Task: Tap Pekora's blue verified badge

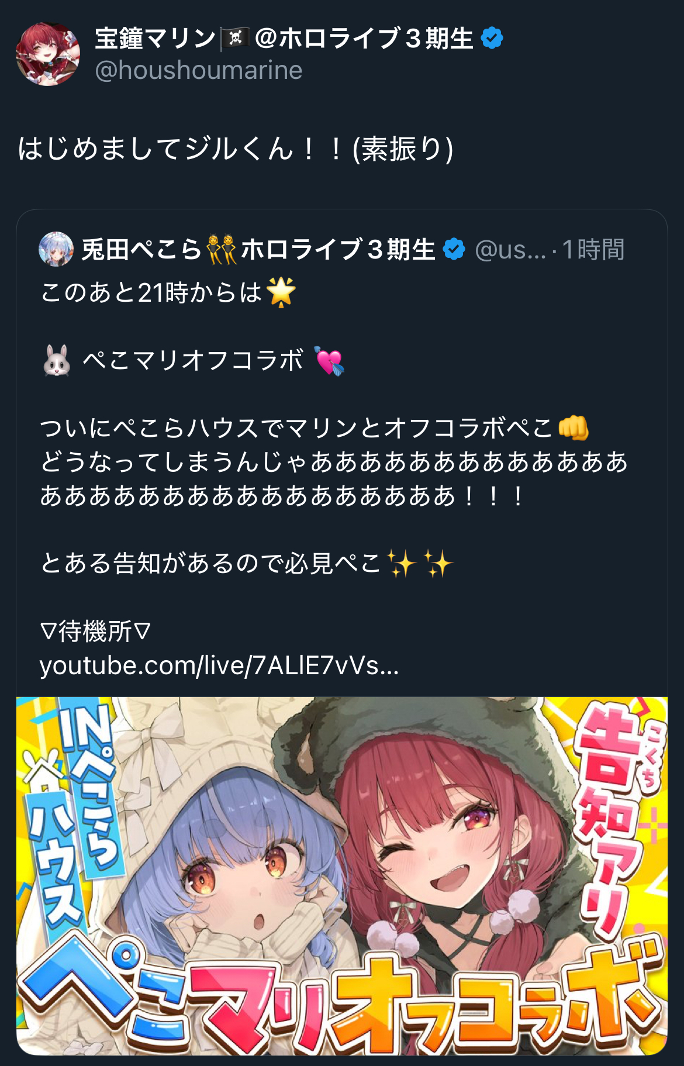Action: [454, 249]
